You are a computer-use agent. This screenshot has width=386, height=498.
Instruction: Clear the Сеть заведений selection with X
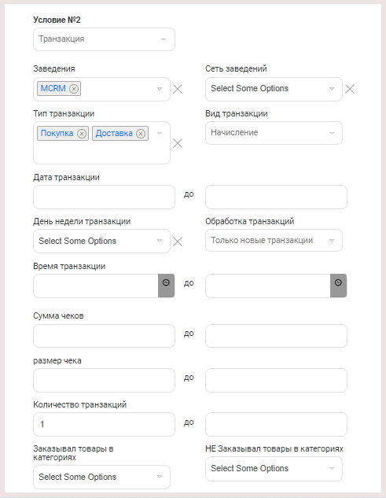tap(350, 89)
